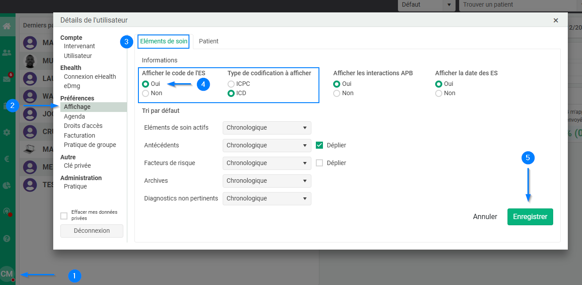Open the mail inbox icon with badge
Screen dimensions: 582x285
coord(7,79)
